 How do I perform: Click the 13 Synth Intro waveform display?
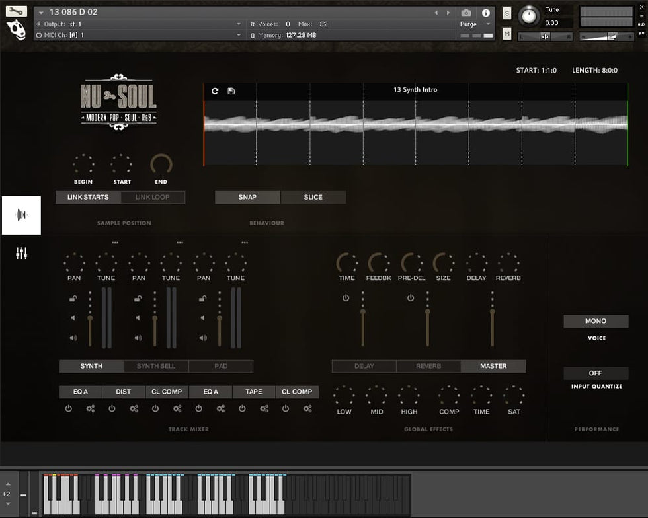(415, 124)
